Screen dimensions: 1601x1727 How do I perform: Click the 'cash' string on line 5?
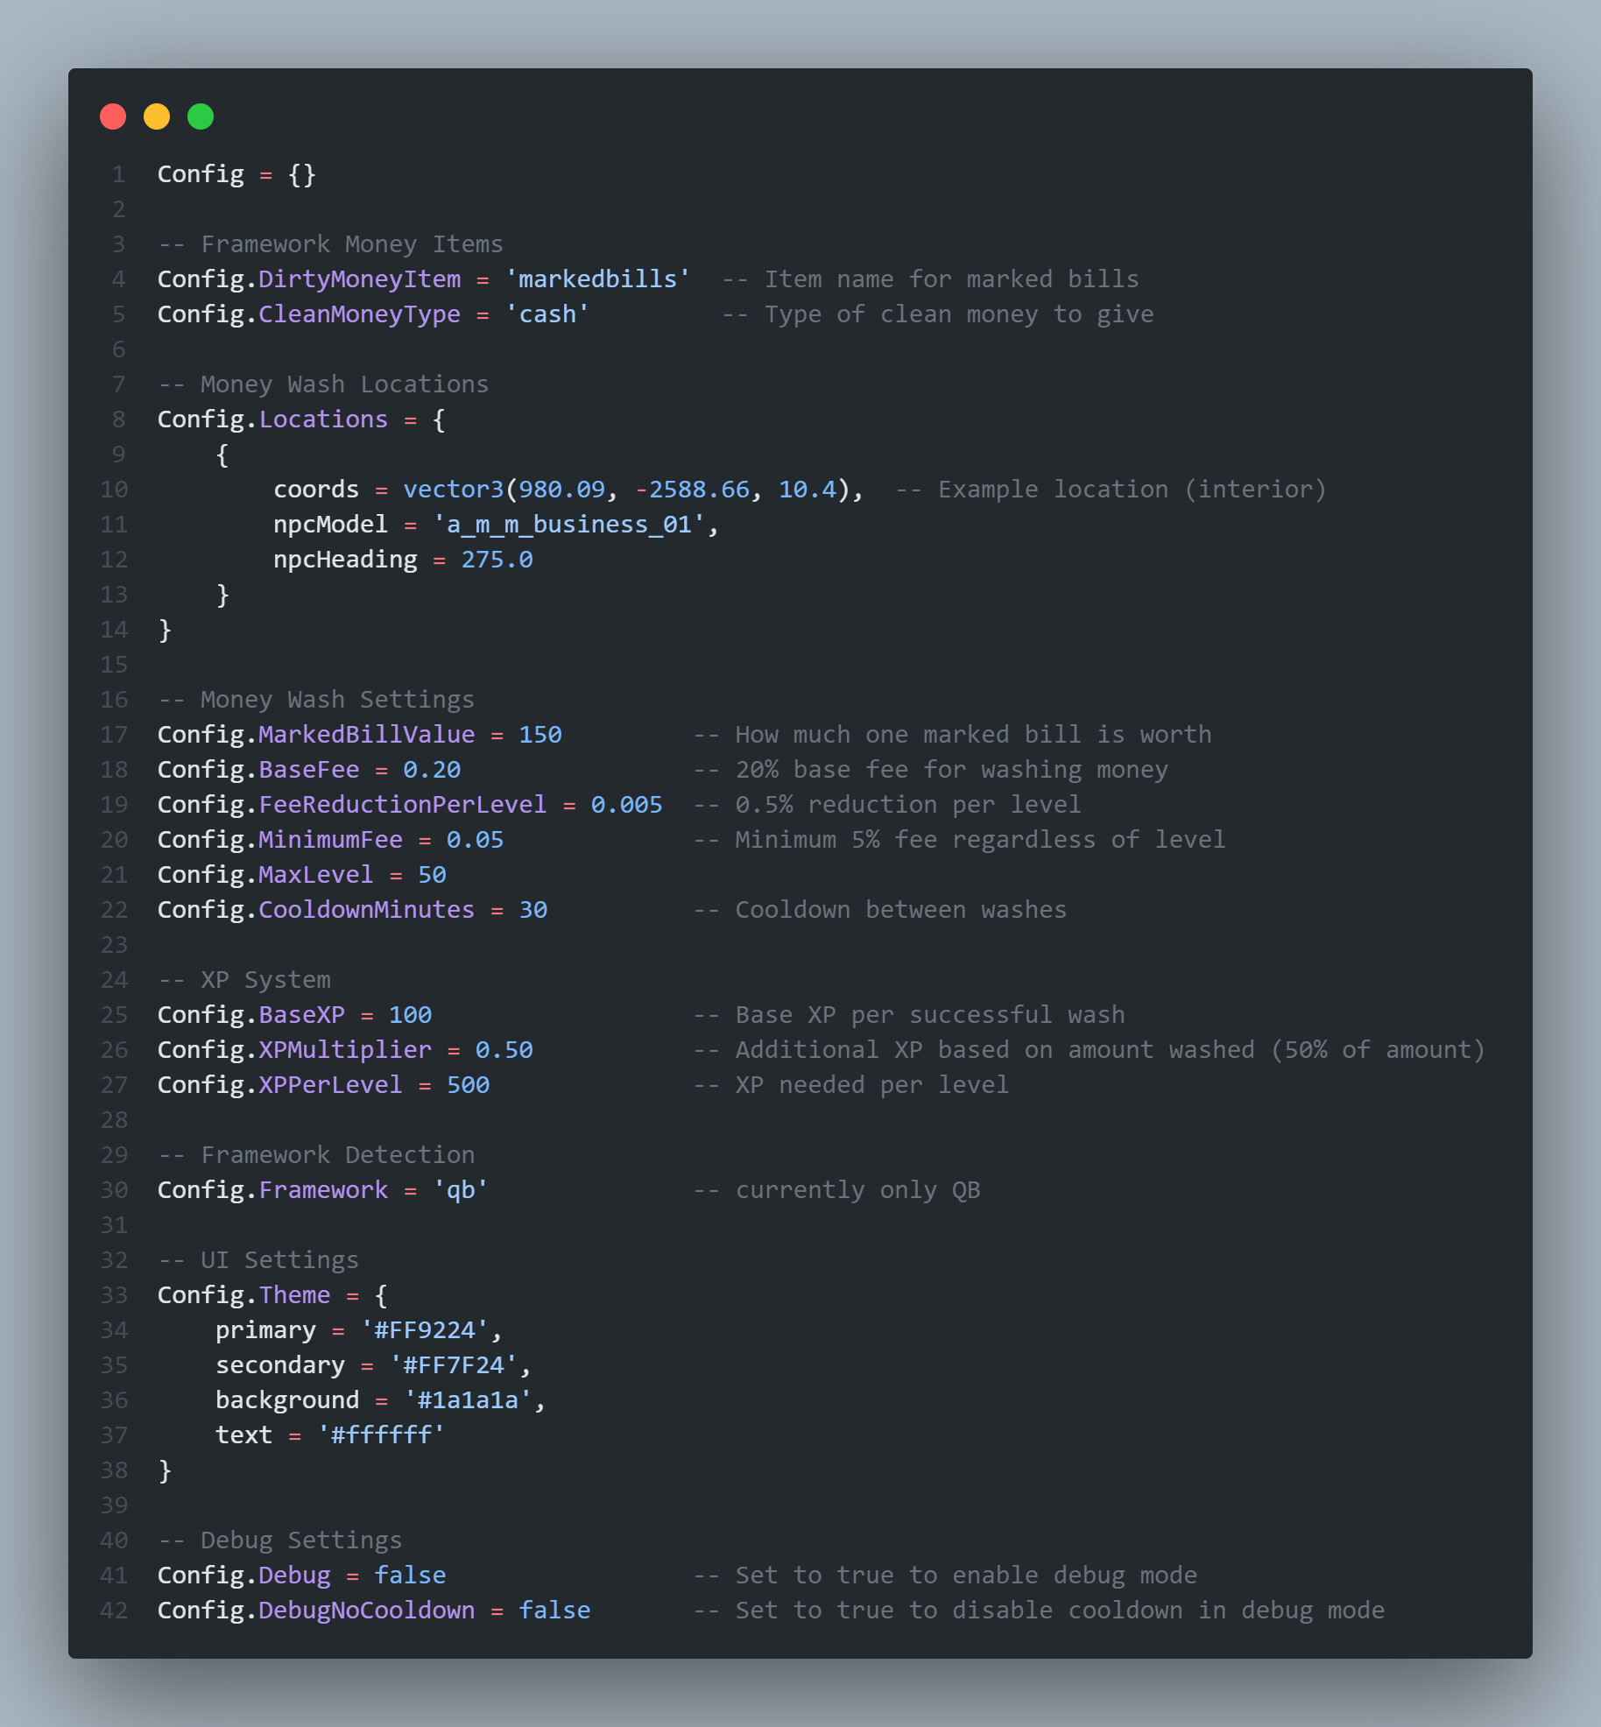(547, 314)
